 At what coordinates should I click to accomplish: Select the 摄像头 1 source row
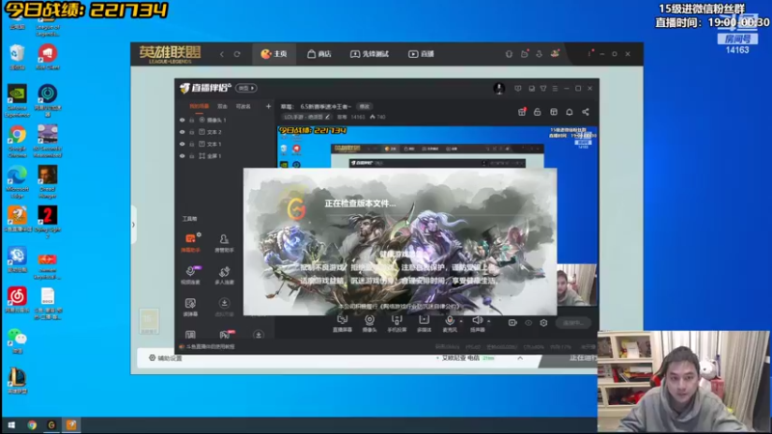tap(225, 120)
